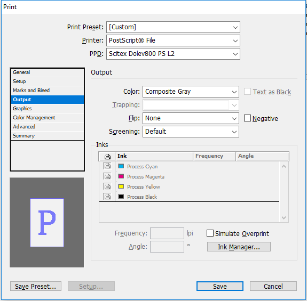Click the Save Preset button

tap(36, 287)
